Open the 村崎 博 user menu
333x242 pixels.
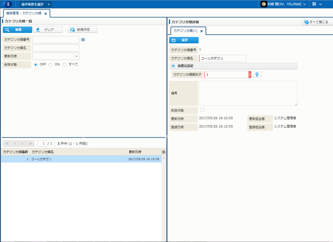(x=284, y=4)
